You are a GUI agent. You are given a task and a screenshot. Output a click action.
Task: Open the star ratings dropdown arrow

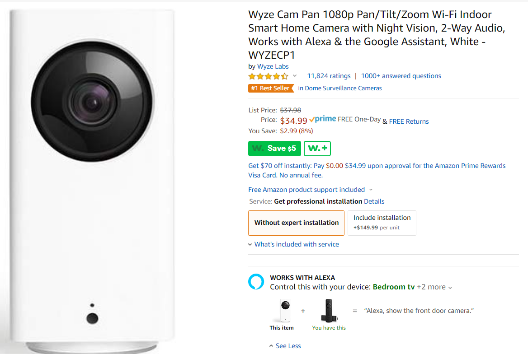pyautogui.click(x=295, y=76)
